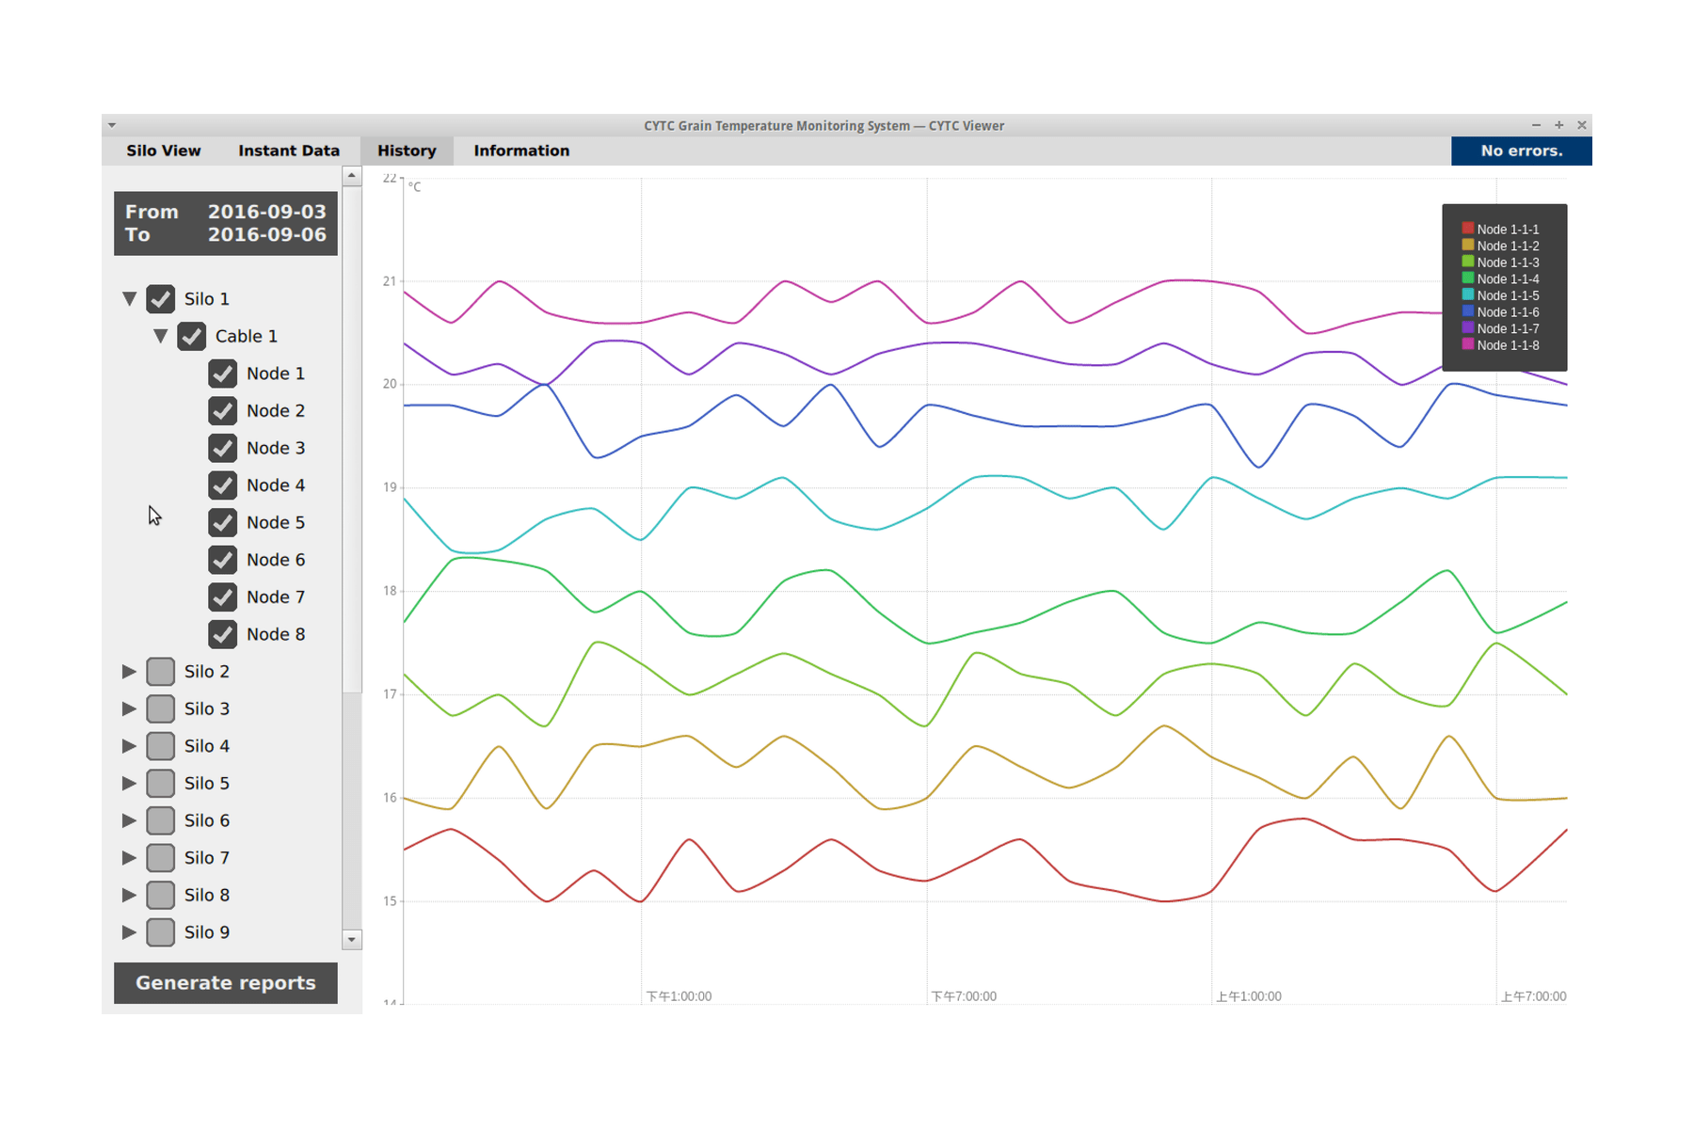This screenshot has height=1129, width=1694.
Task: Click the sidebar scroll up arrow
Action: point(352,176)
